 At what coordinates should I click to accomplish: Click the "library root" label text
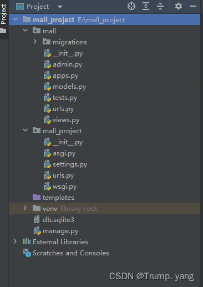(x=79, y=209)
